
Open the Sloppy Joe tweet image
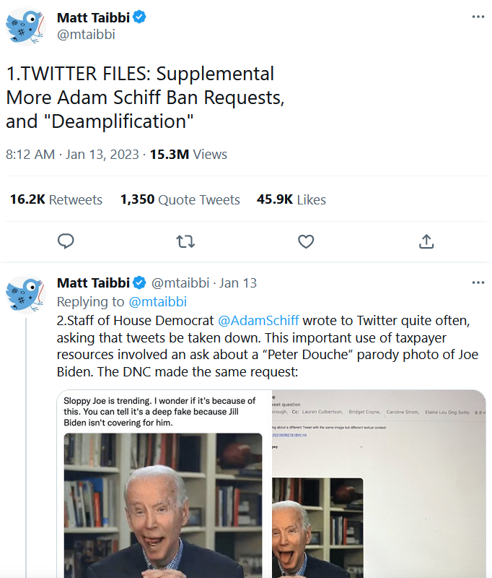click(x=163, y=484)
